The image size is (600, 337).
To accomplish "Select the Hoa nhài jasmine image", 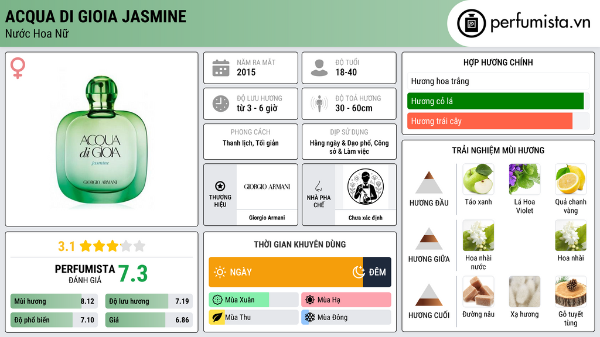I will (571, 235).
